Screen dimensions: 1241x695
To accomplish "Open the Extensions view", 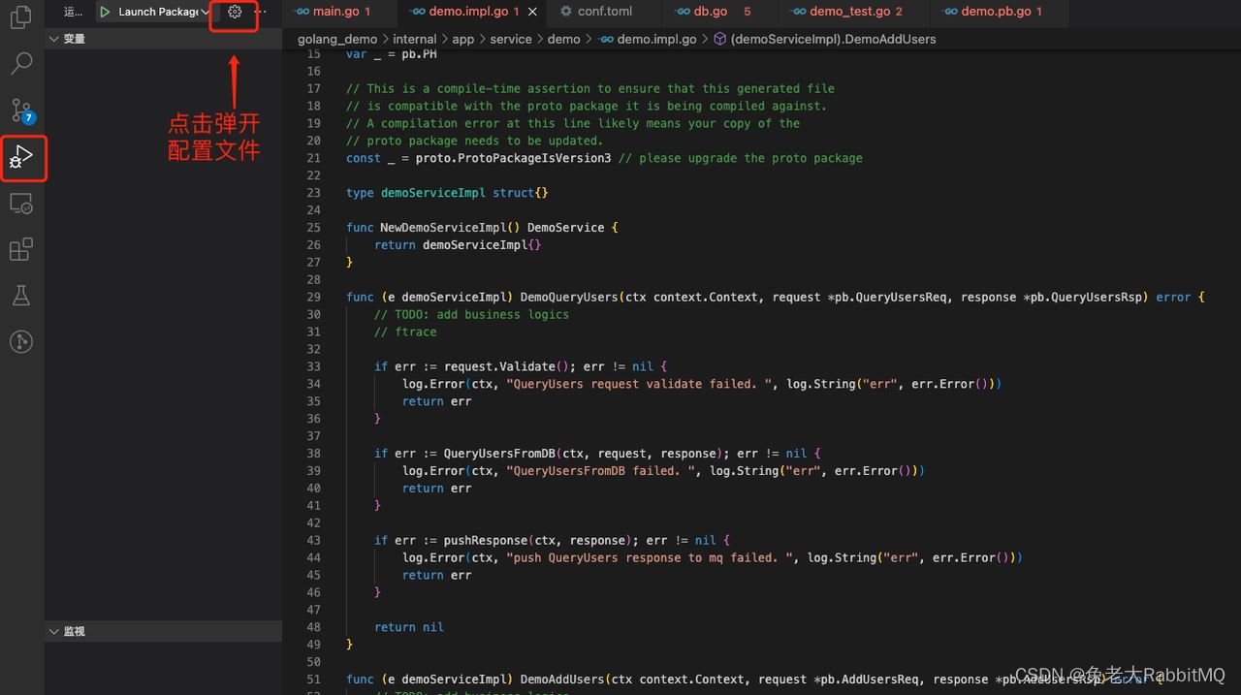I will click(x=20, y=249).
